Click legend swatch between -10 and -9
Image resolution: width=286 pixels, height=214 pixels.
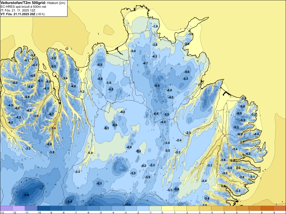pyautogui.click(x=43, y=208)
